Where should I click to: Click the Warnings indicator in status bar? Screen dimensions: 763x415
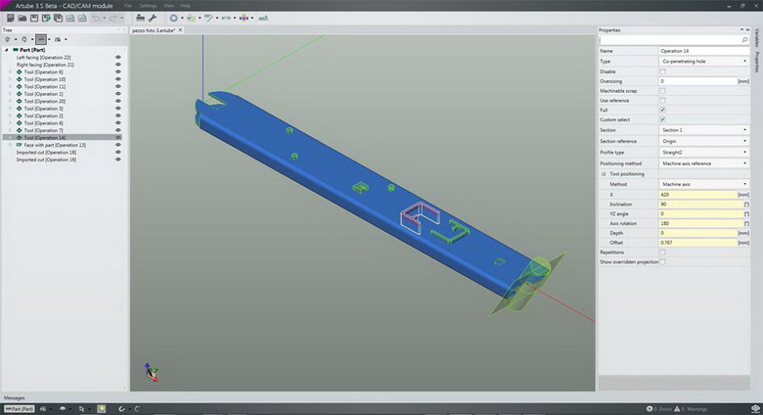(x=691, y=409)
